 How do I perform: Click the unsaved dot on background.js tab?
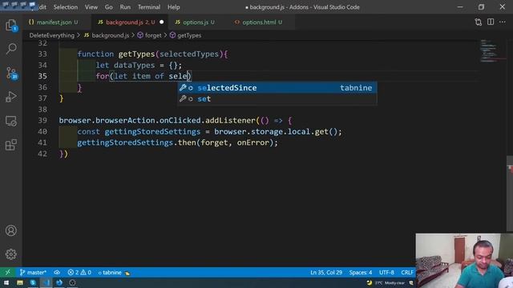pos(161,22)
